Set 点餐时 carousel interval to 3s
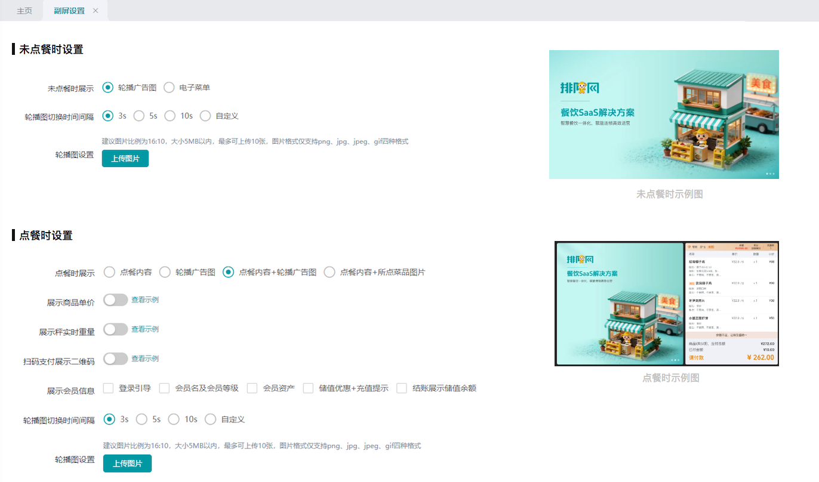This screenshot has width=819, height=482. point(109,419)
